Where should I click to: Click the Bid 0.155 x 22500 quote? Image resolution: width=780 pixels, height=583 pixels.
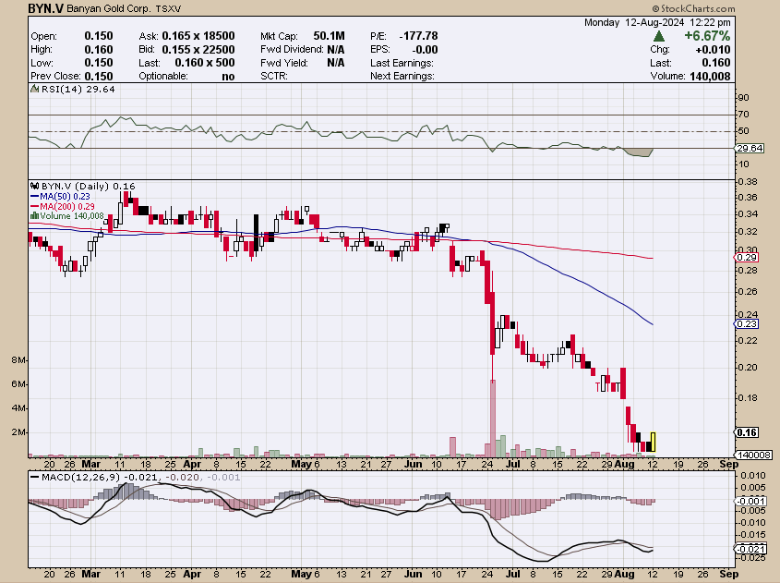click(198, 49)
